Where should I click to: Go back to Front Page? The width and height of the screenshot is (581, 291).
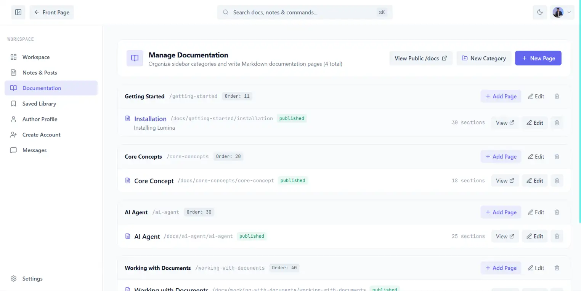pos(52,12)
